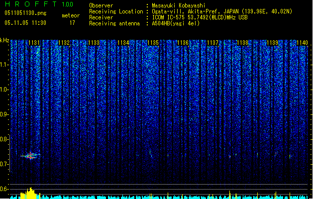The width and height of the screenshot is (313, 199).
Task: Click the date stamp 05.11.05 11:30
Action: (x=25, y=23)
